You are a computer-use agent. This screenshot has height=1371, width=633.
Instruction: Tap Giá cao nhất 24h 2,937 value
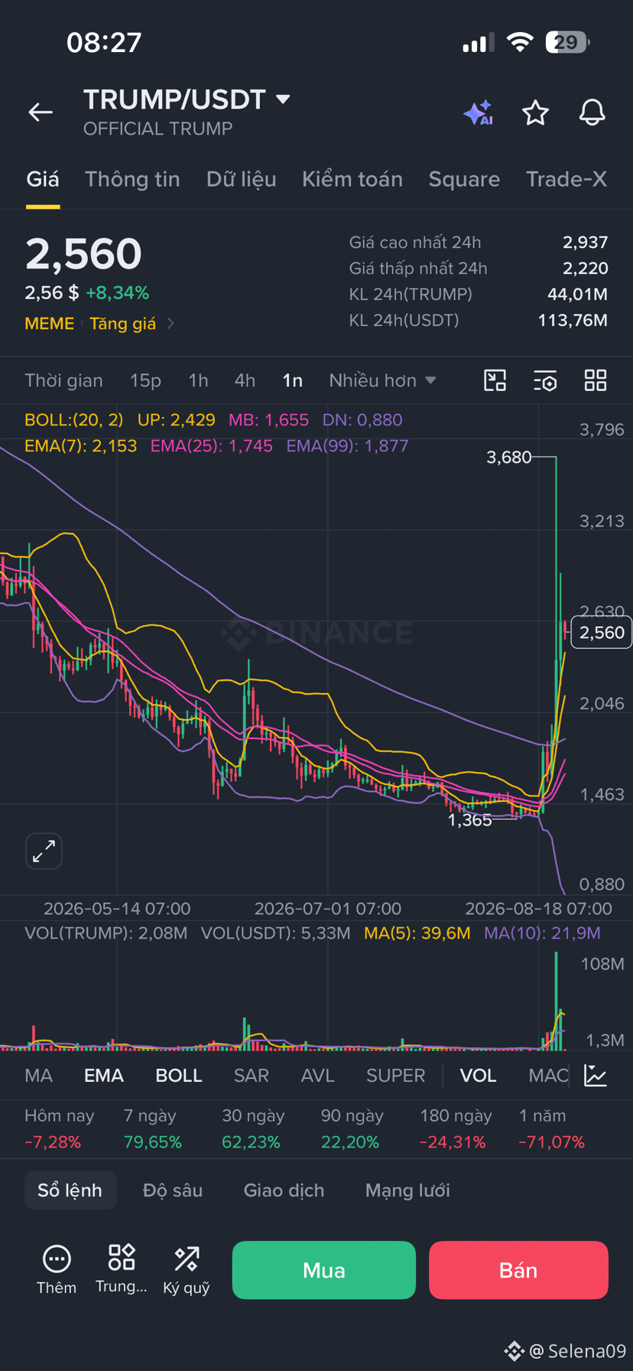(x=586, y=242)
